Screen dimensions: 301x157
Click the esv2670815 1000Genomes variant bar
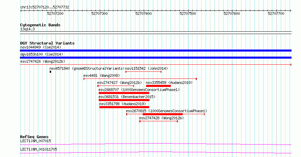pos(165,114)
